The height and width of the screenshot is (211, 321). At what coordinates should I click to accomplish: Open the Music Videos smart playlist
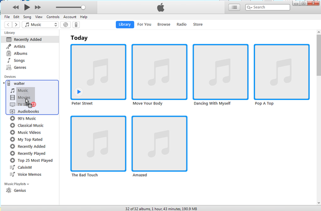pyautogui.click(x=29, y=133)
